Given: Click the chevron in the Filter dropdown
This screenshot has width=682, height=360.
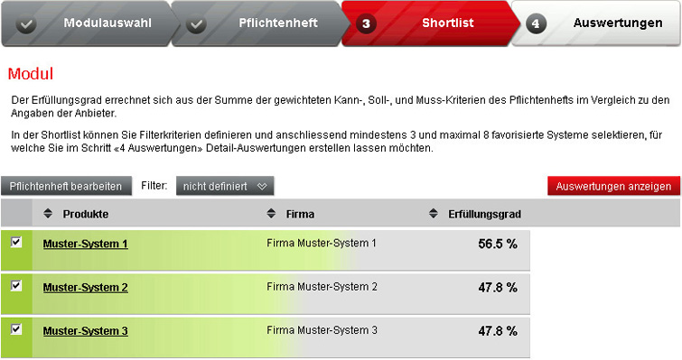Looking at the screenshot, I should pyautogui.click(x=262, y=186).
